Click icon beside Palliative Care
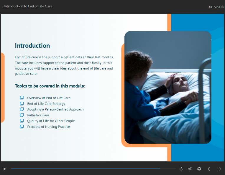The image size is (225, 175). pos(22,115)
